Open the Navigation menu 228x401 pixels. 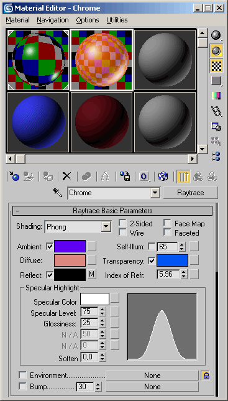[x=53, y=20]
